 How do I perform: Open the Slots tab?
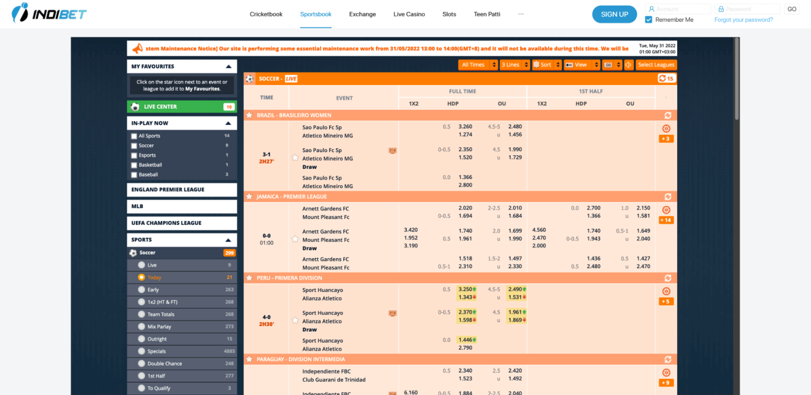click(x=449, y=14)
